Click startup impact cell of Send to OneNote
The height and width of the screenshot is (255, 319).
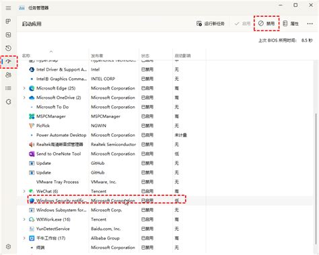tap(177, 154)
